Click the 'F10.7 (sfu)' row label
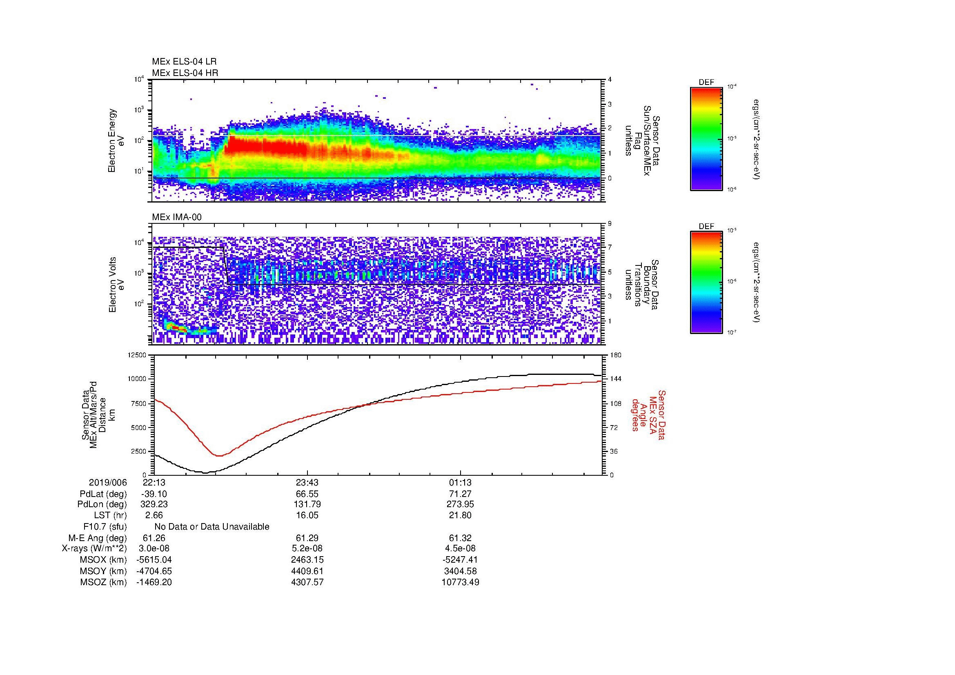The width and height of the screenshot is (955, 675). 105,527
